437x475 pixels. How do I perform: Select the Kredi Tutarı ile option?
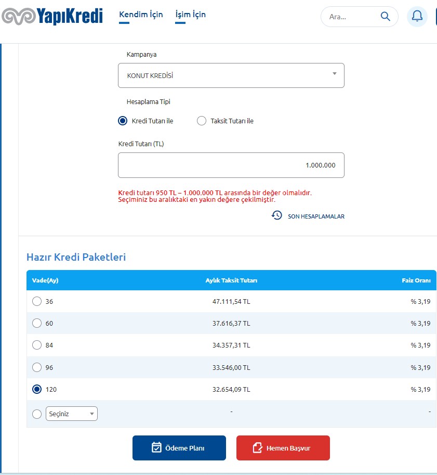123,121
